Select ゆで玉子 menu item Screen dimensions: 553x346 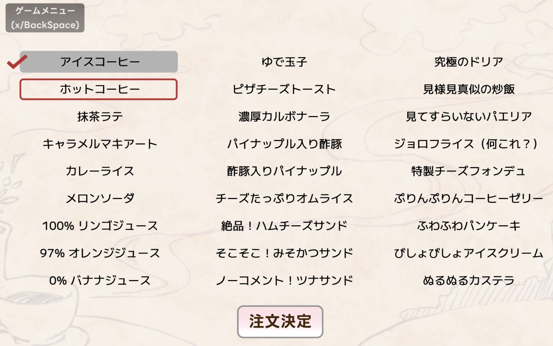click(x=284, y=62)
